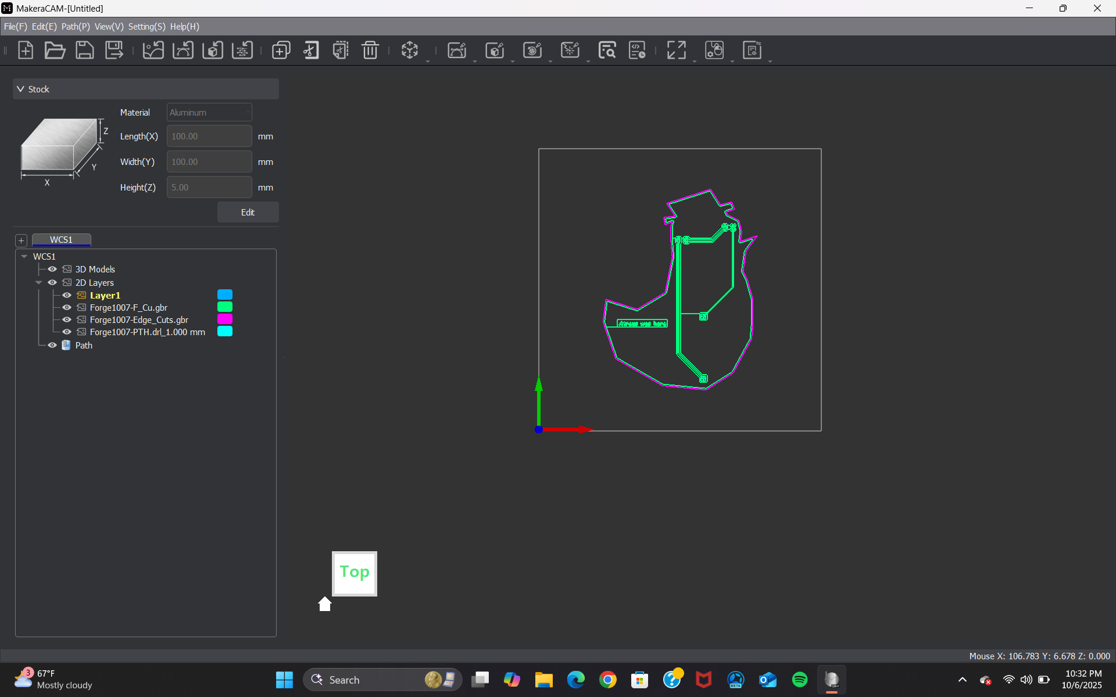This screenshot has width=1116, height=697.
Task: Click the Delete trash can icon
Action: click(x=370, y=51)
